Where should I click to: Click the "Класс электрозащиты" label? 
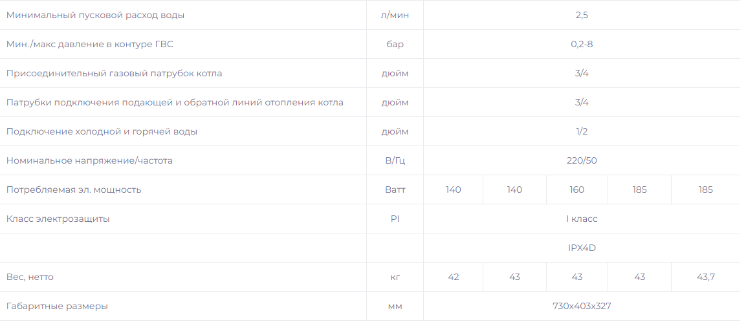(x=58, y=219)
